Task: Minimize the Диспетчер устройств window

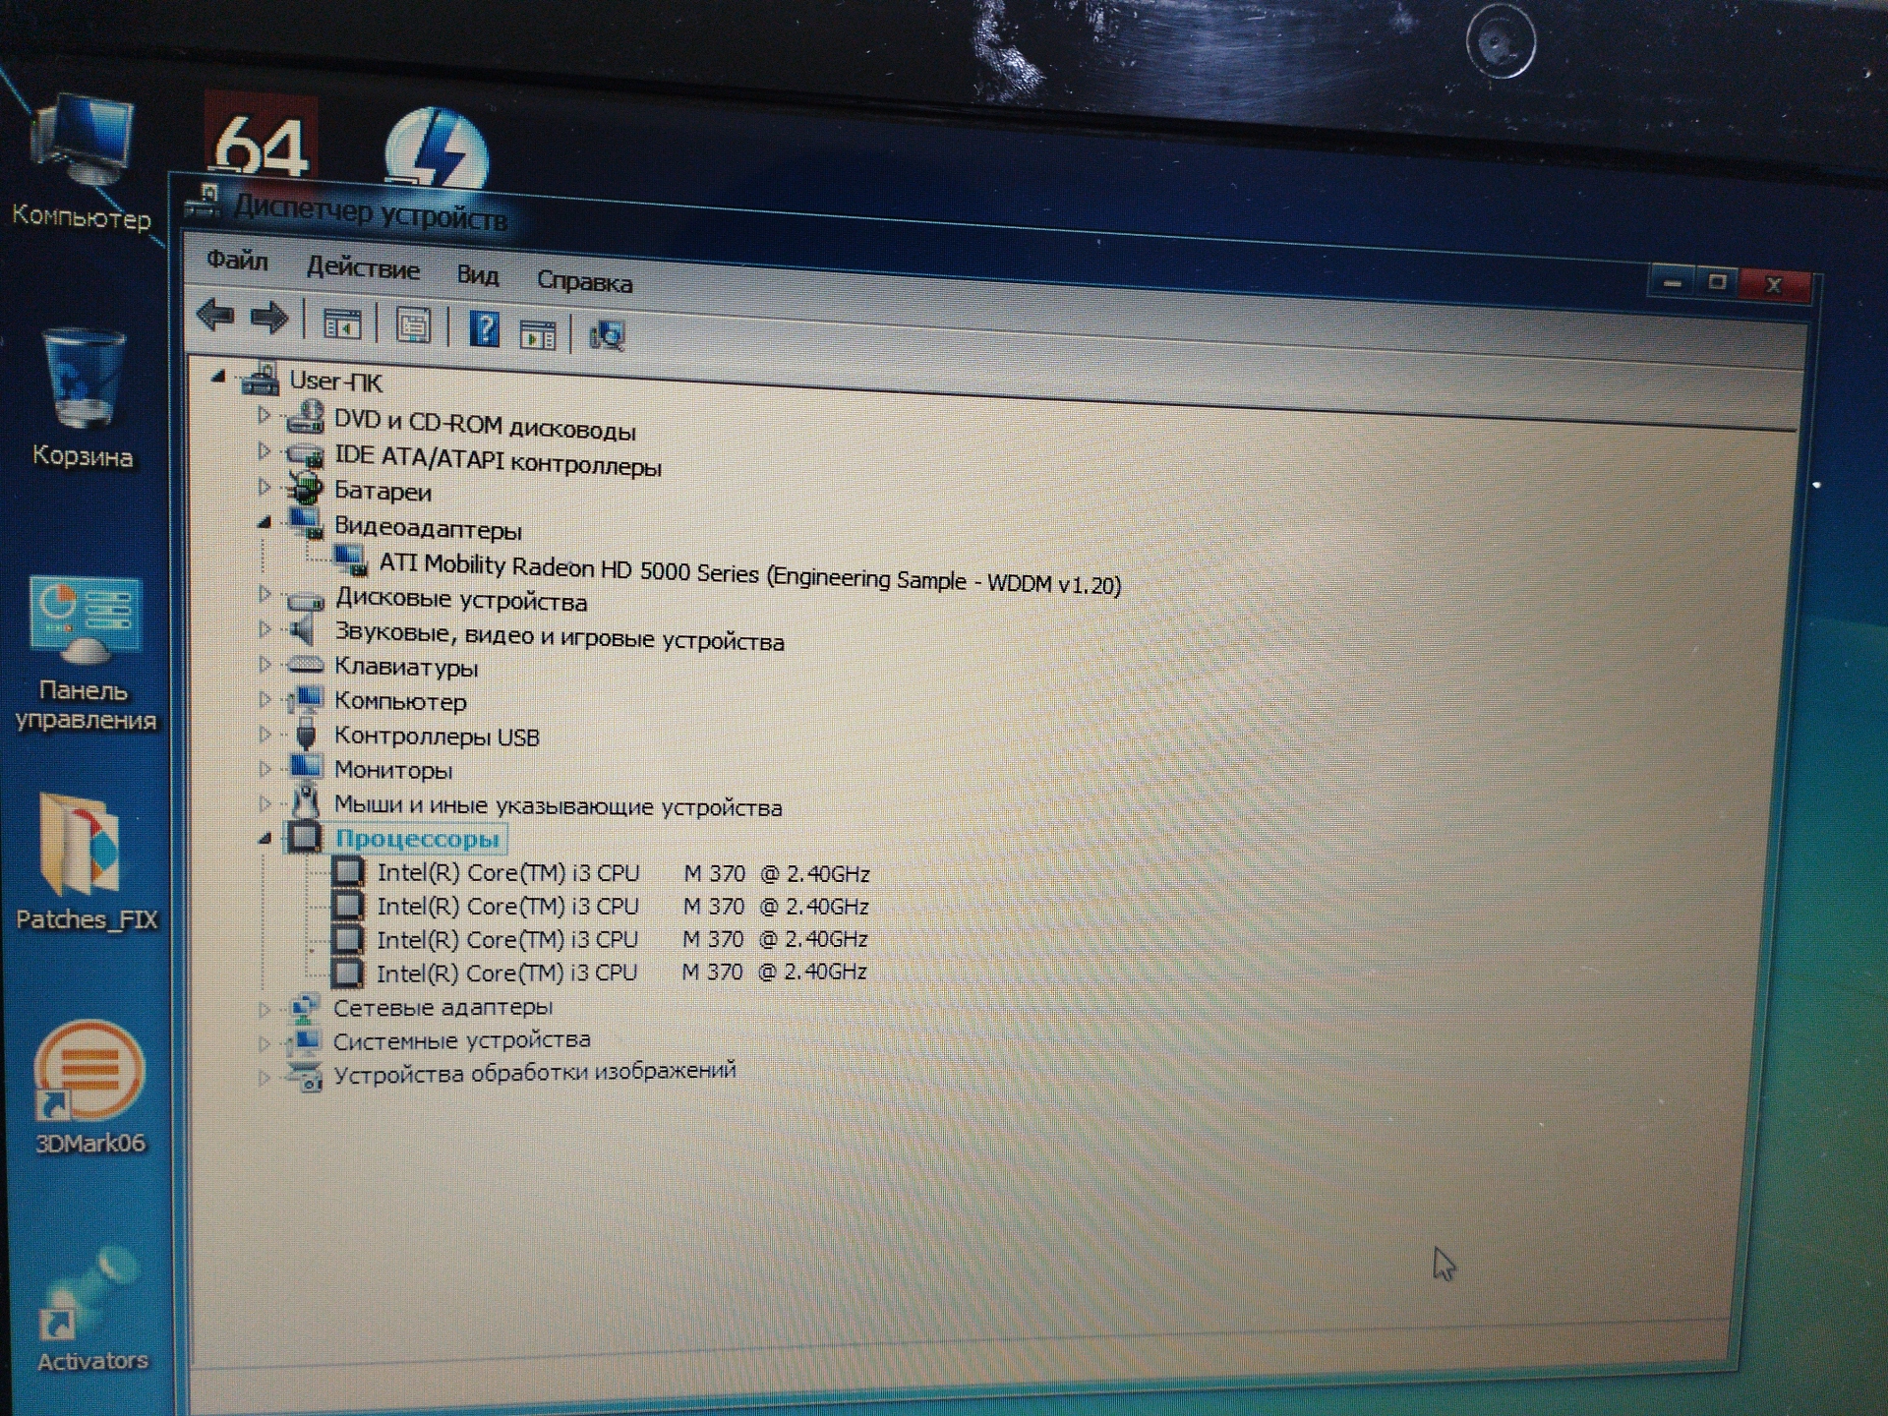Action: [1674, 282]
